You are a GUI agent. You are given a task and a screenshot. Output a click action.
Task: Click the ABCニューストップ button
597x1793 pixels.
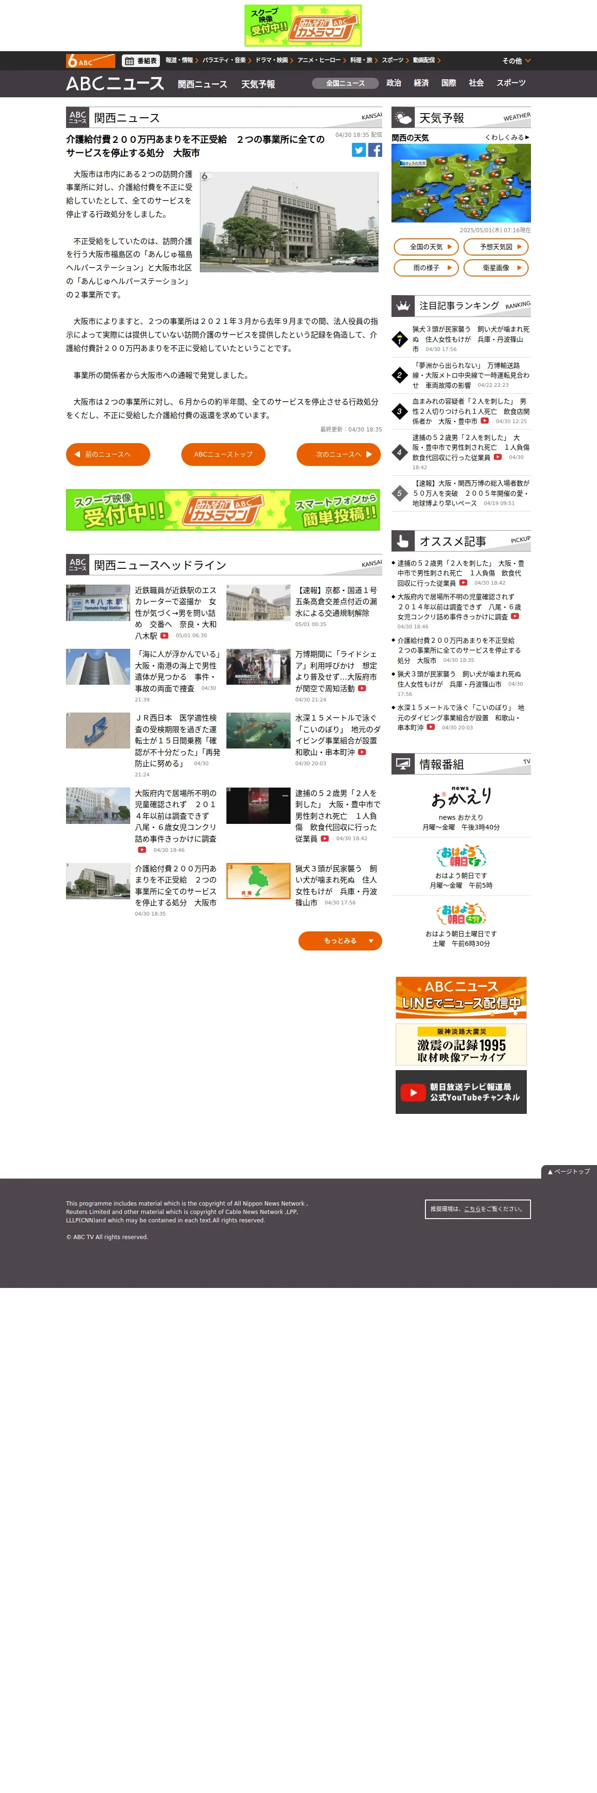click(223, 454)
